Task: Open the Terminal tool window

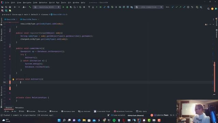Action: tap(53, 111)
